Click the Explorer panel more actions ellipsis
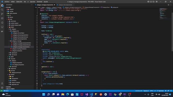The image size is (173, 97). tap(32, 5)
